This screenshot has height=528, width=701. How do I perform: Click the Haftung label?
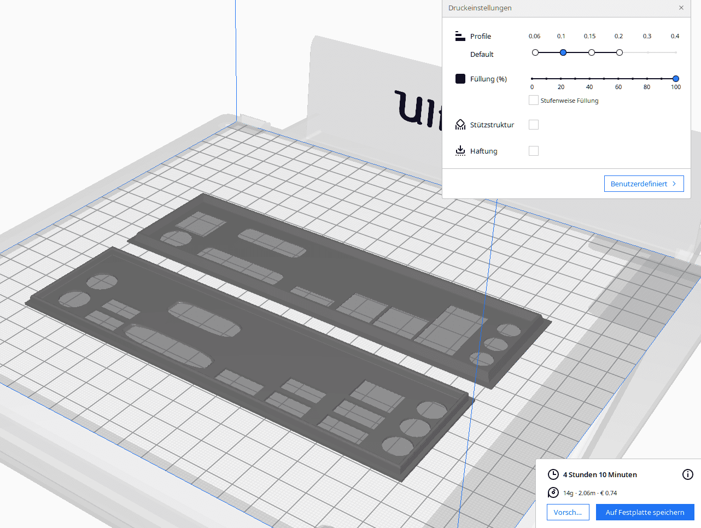pos(484,151)
